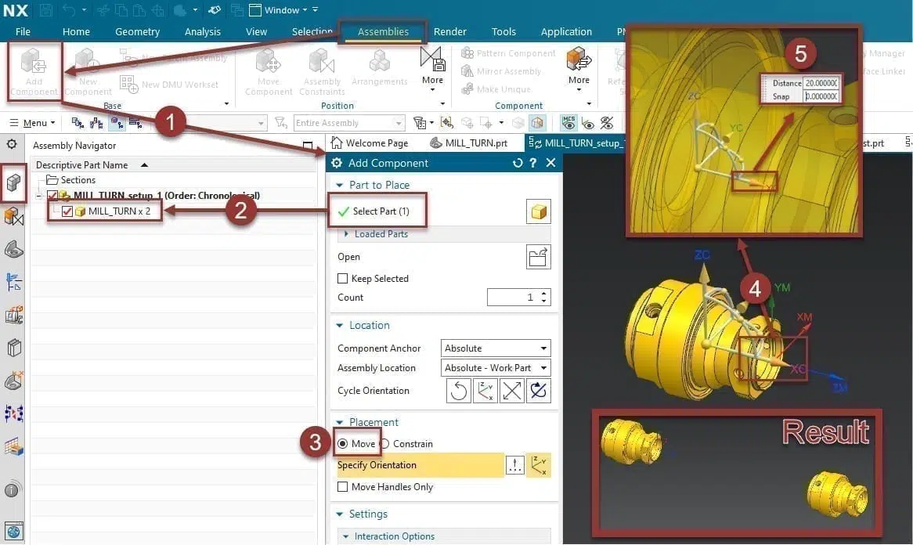The image size is (913, 545).
Task: Click Mirror Assembly command
Action: pos(501,71)
